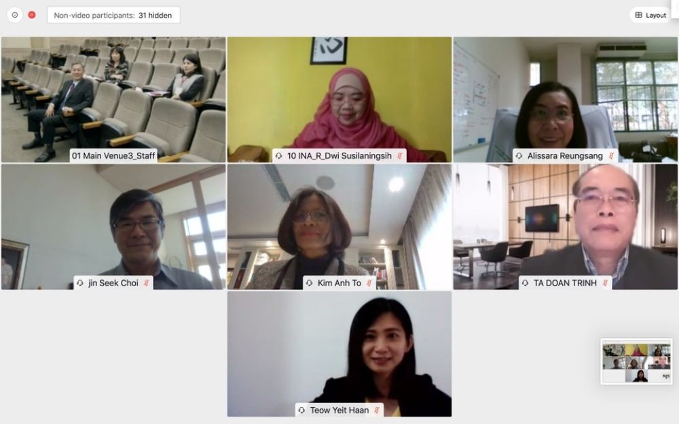This screenshot has width=679, height=424.
Task: Select the Teow Yeit Haan video tile
Action: 339,354
